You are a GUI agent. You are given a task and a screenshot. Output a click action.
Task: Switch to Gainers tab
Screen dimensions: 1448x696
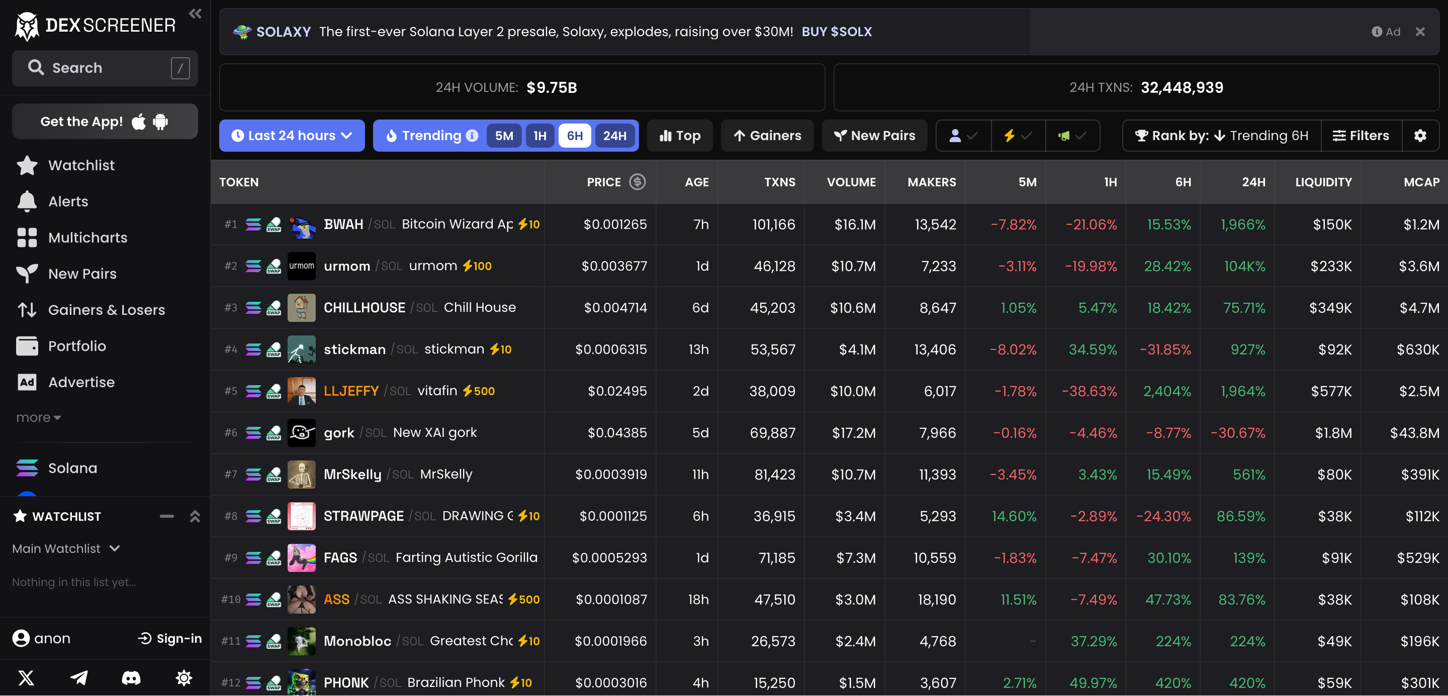(x=767, y=135)
